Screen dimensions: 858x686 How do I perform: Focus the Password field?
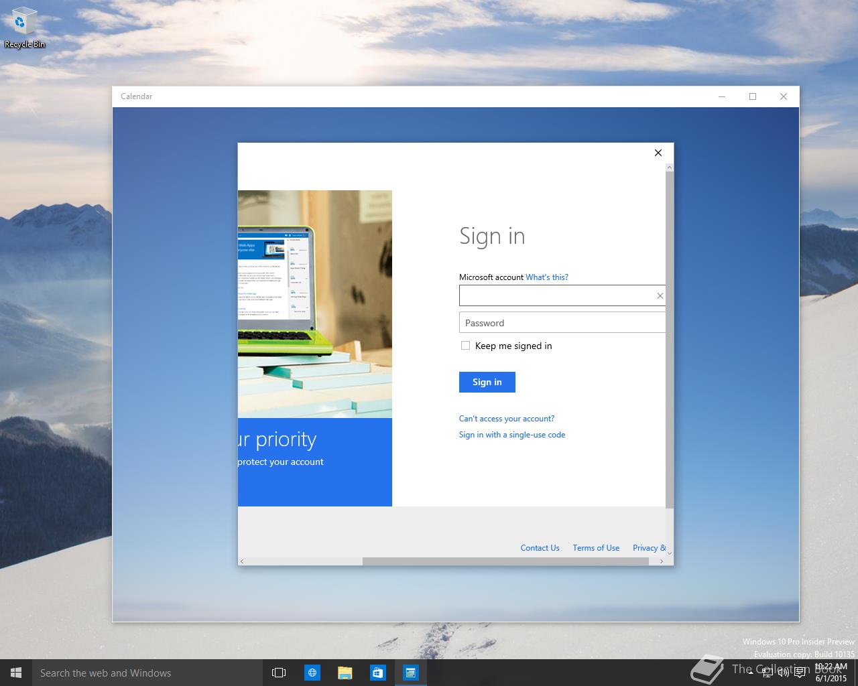(562, 322)
